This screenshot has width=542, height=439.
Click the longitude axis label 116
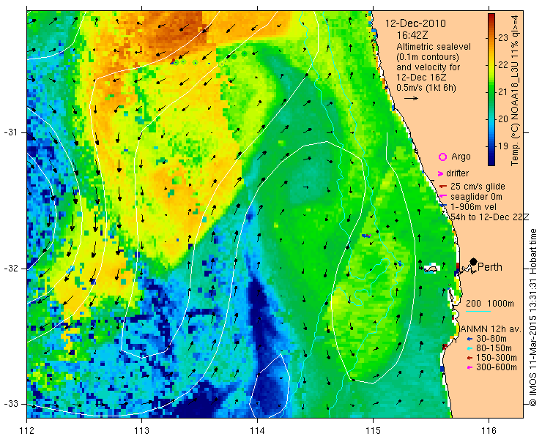tap(489, 431)
